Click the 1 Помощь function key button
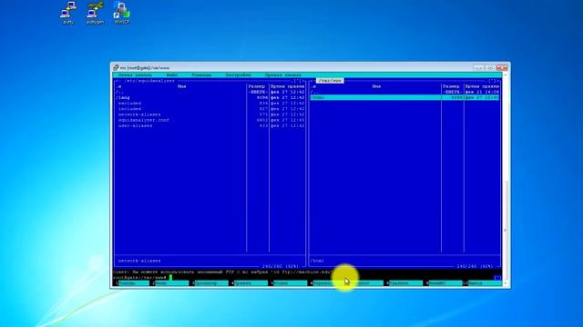Screen dimensions: 583x327 point(131,282)
